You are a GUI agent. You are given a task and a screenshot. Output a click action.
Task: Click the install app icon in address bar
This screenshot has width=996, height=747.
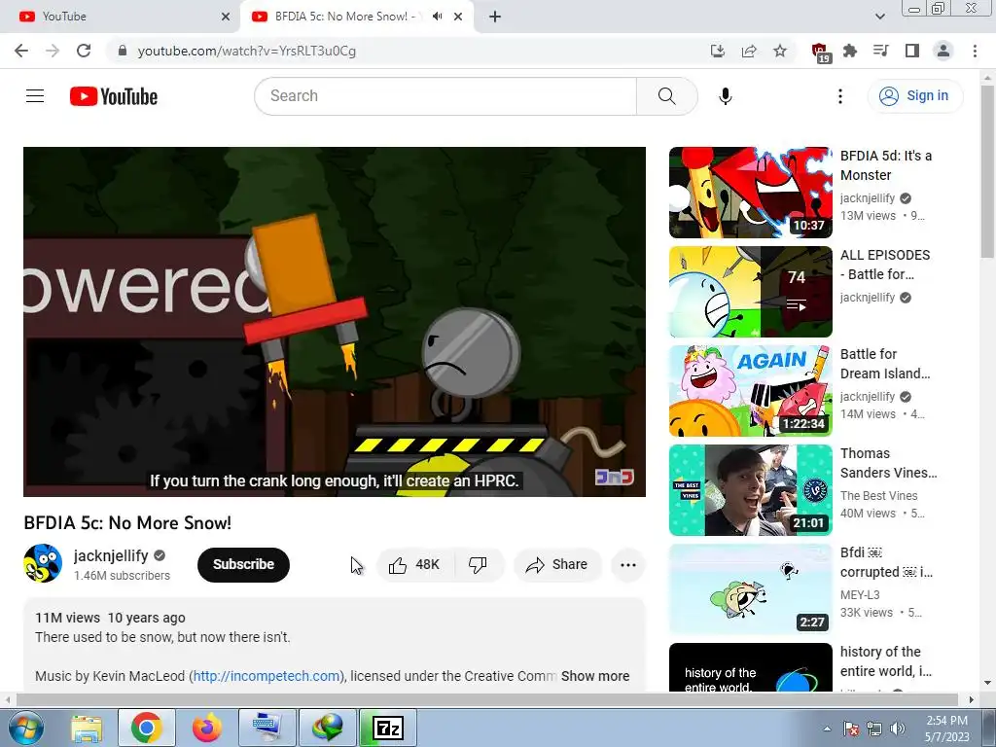click(717, 51)
